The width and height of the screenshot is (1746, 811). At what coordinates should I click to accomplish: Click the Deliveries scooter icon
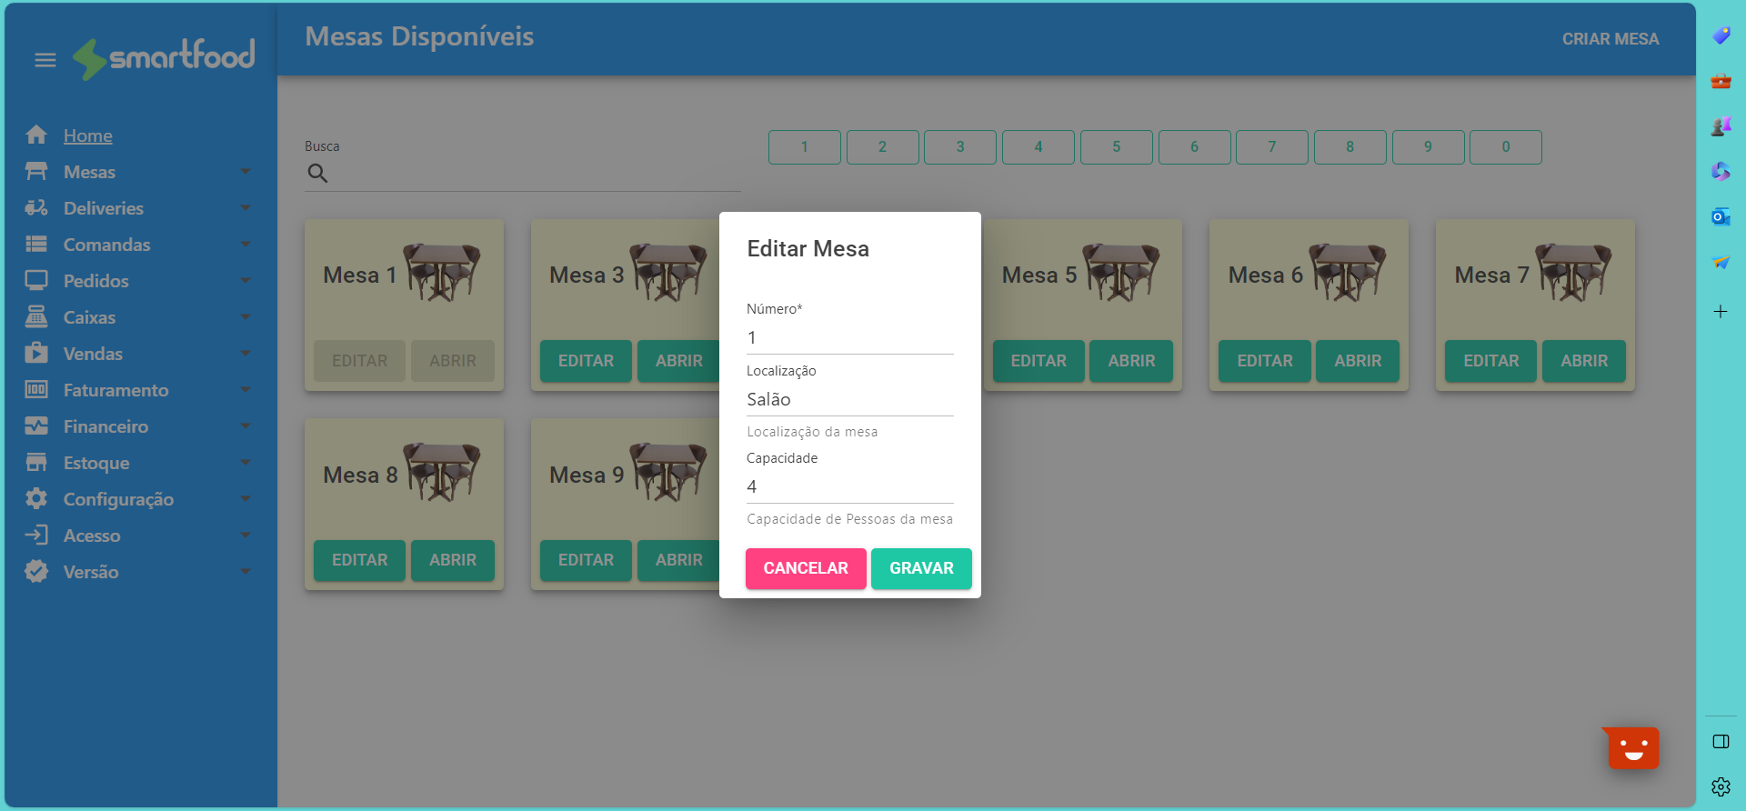(36, 208)
